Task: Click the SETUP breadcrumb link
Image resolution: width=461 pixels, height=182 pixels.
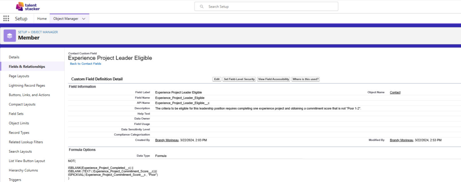Action: (x=22, y=32)
